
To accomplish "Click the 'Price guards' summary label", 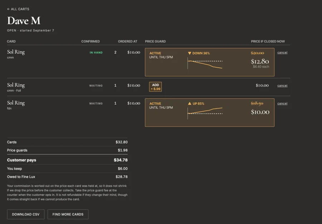I will point(17,150).
